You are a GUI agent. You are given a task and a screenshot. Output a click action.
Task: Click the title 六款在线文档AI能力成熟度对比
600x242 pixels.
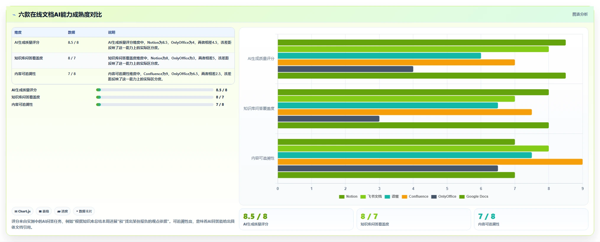pos(60,15)
